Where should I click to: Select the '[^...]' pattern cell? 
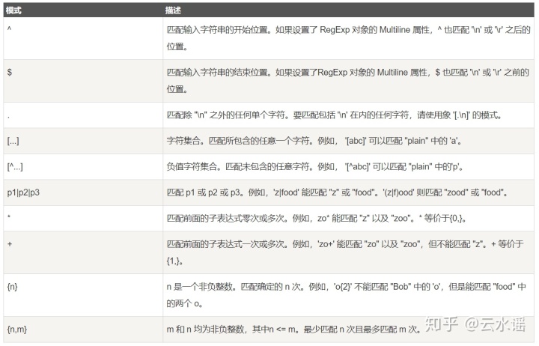pyautogui.click(x=83, y=167)
